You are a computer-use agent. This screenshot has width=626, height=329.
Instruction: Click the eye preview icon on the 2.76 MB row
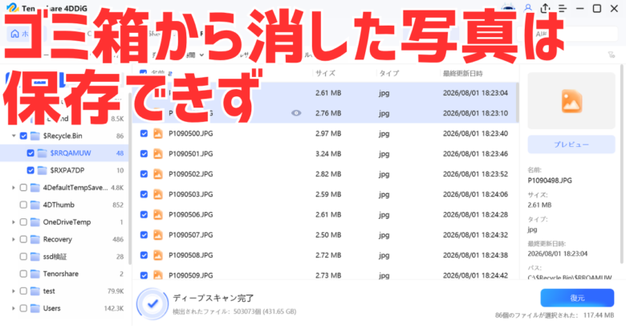click(x=296, y=113)
